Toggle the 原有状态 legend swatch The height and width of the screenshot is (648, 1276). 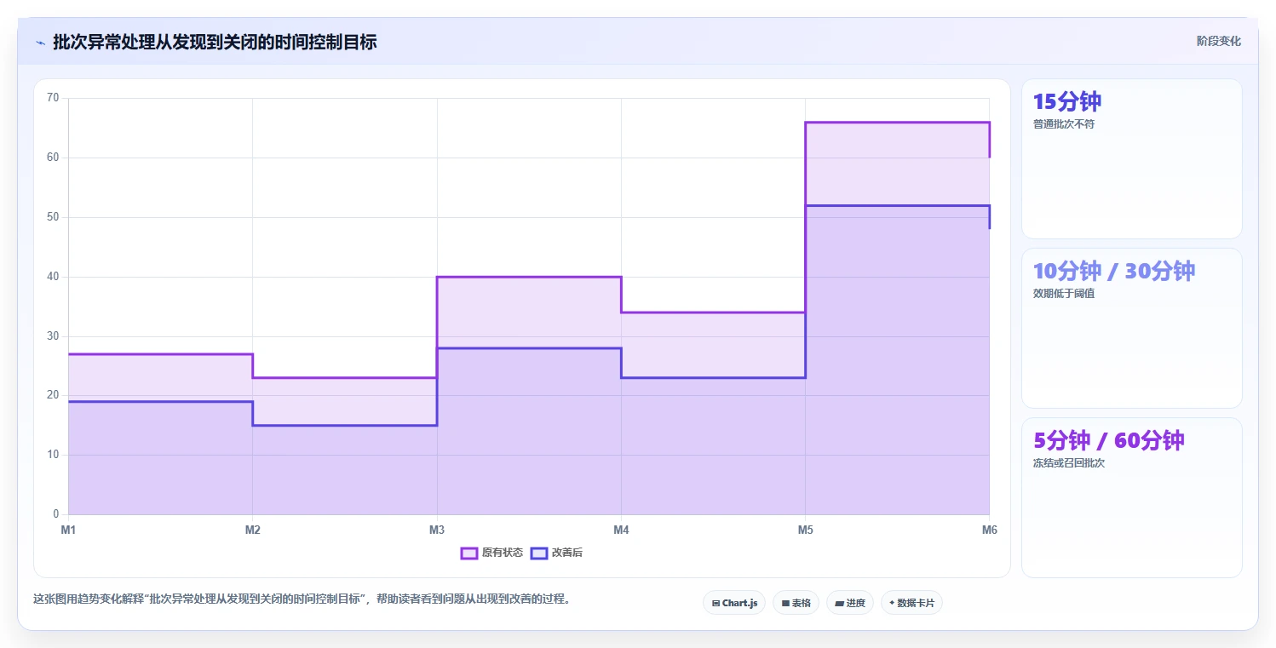(x=468, y=553)
